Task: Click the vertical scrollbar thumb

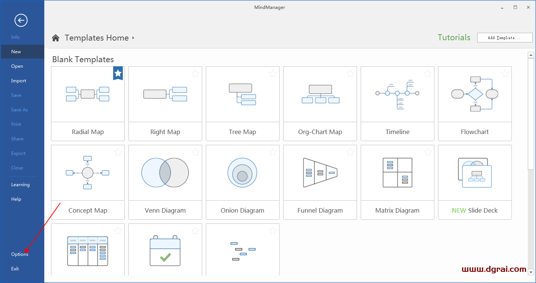Action: 531,114
